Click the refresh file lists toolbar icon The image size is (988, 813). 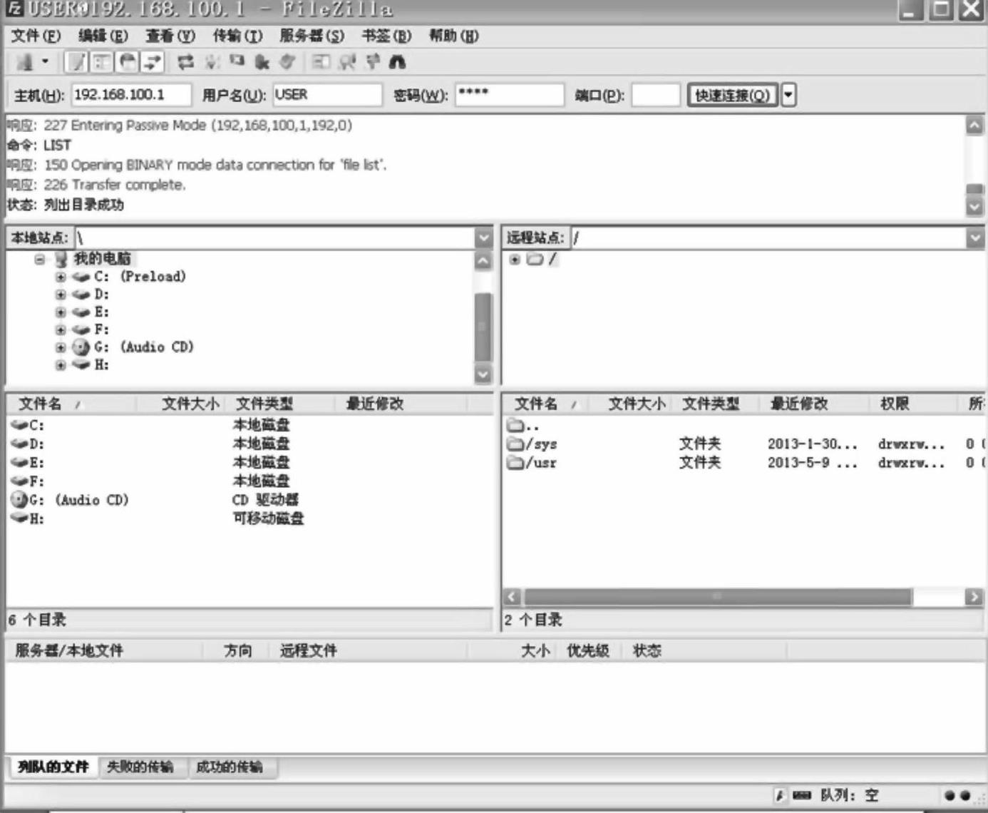(x=185, y=62)
